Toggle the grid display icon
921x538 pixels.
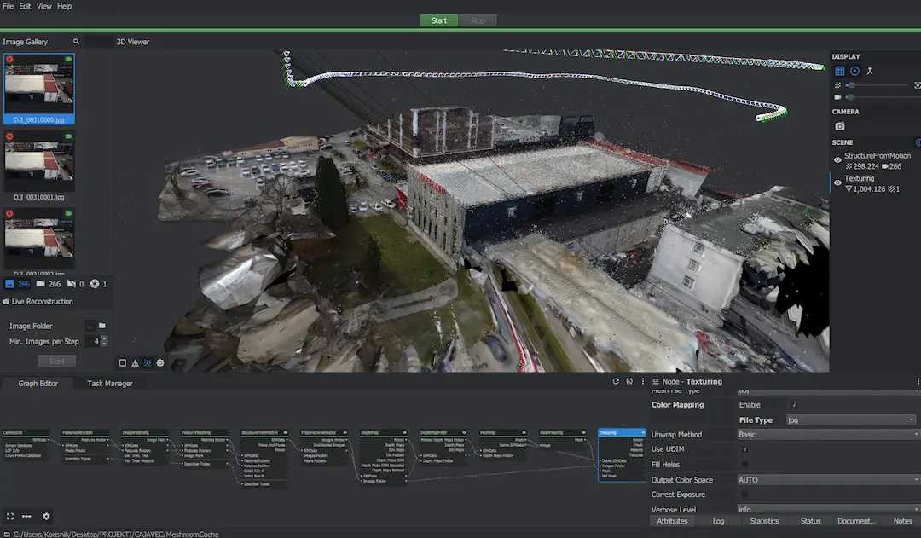pyautogui.click(x=839, y=72)
